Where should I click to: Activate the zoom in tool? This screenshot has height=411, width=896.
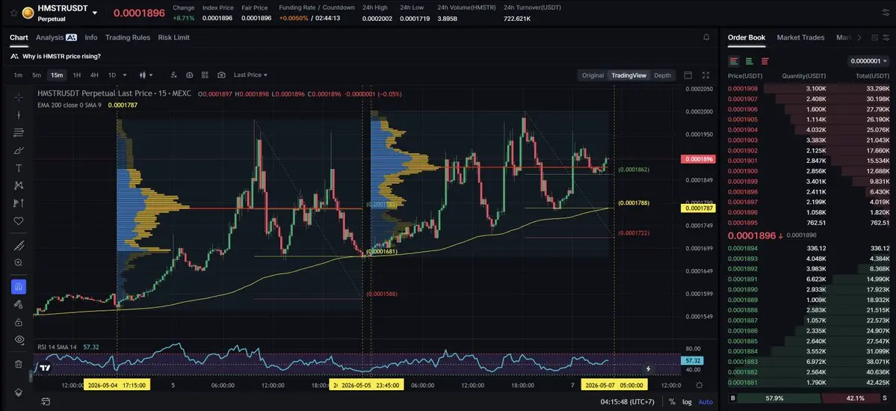[19, 263]
